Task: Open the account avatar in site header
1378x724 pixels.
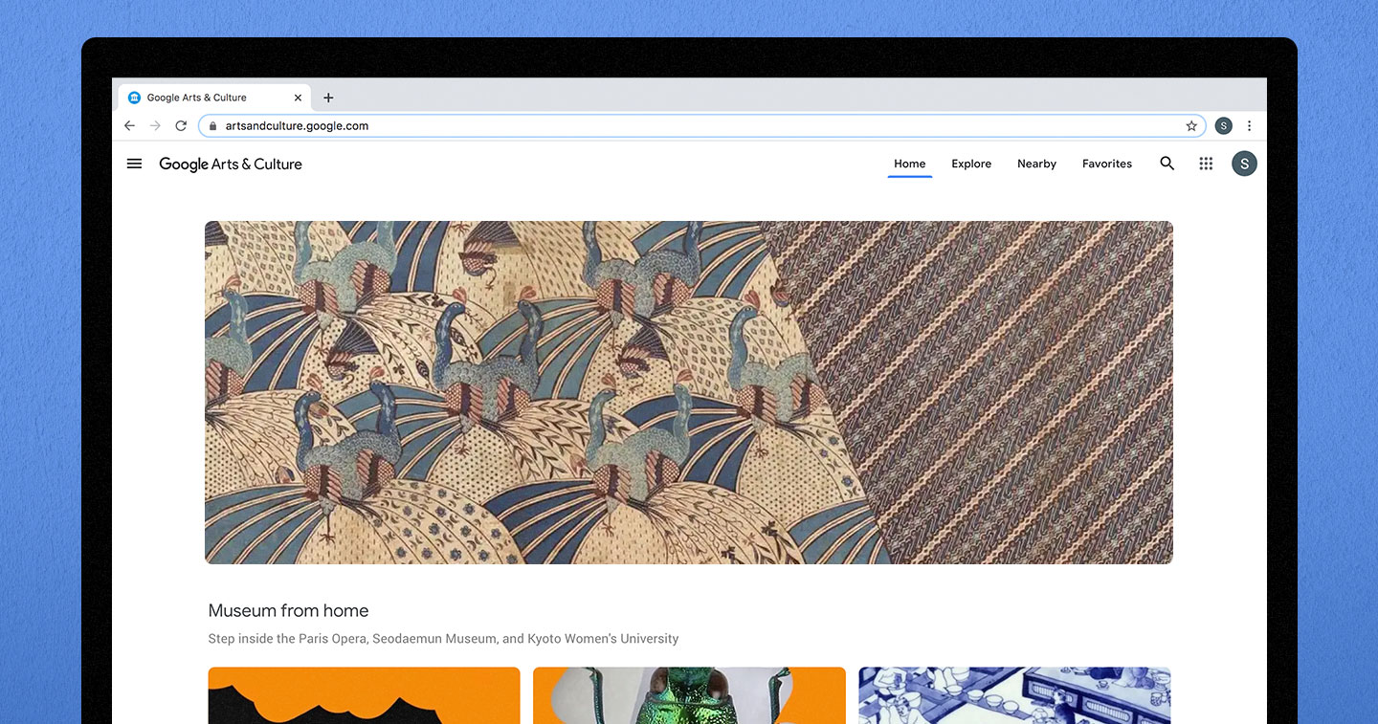Action: pyautogui.click(x=1243, y=164)
